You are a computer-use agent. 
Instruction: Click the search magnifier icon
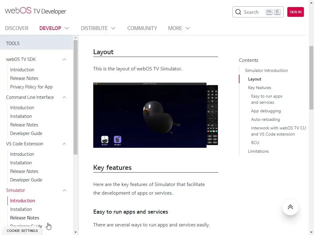click(238, 12)
